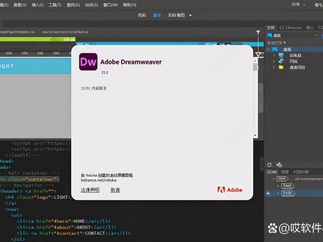Expand the head node in DOM tree
The width and height of the screenshot is (323, 242).
[278, 186]
